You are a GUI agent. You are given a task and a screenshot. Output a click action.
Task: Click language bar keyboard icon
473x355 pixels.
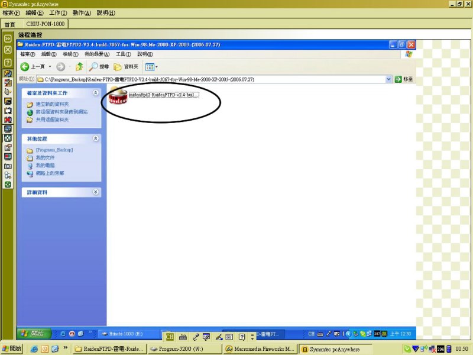(x=183, y=337)
